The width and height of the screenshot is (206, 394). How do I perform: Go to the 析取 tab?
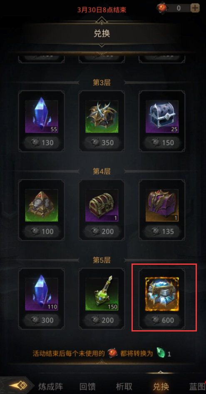tap(124, 386)
